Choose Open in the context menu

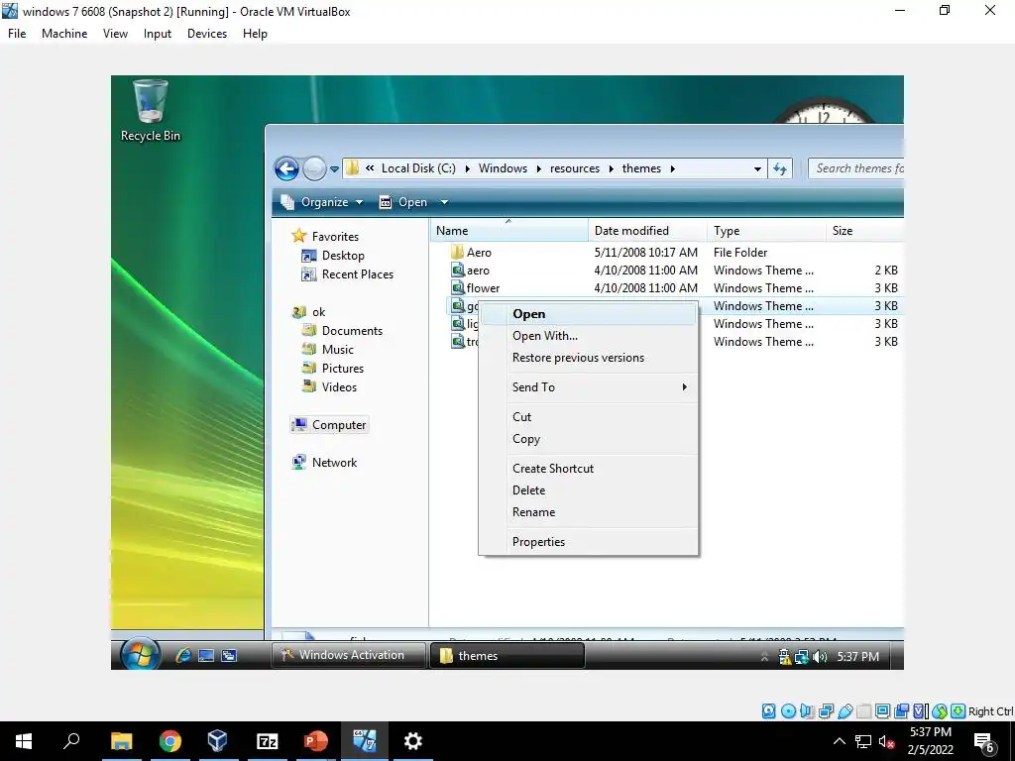[588, 314]
